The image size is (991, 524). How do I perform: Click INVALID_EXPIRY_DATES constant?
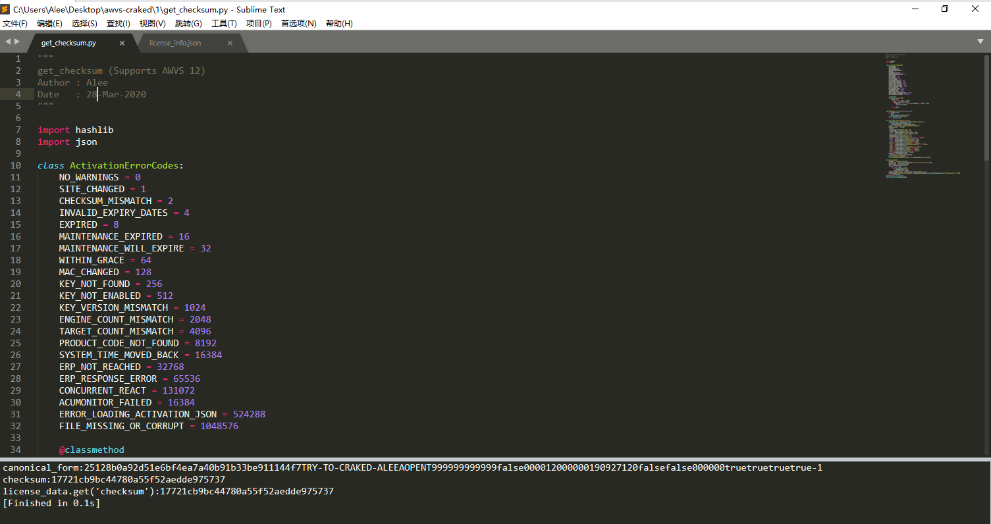(x=113, y=213)
